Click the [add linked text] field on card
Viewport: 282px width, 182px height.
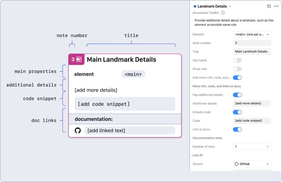(130, 130)
